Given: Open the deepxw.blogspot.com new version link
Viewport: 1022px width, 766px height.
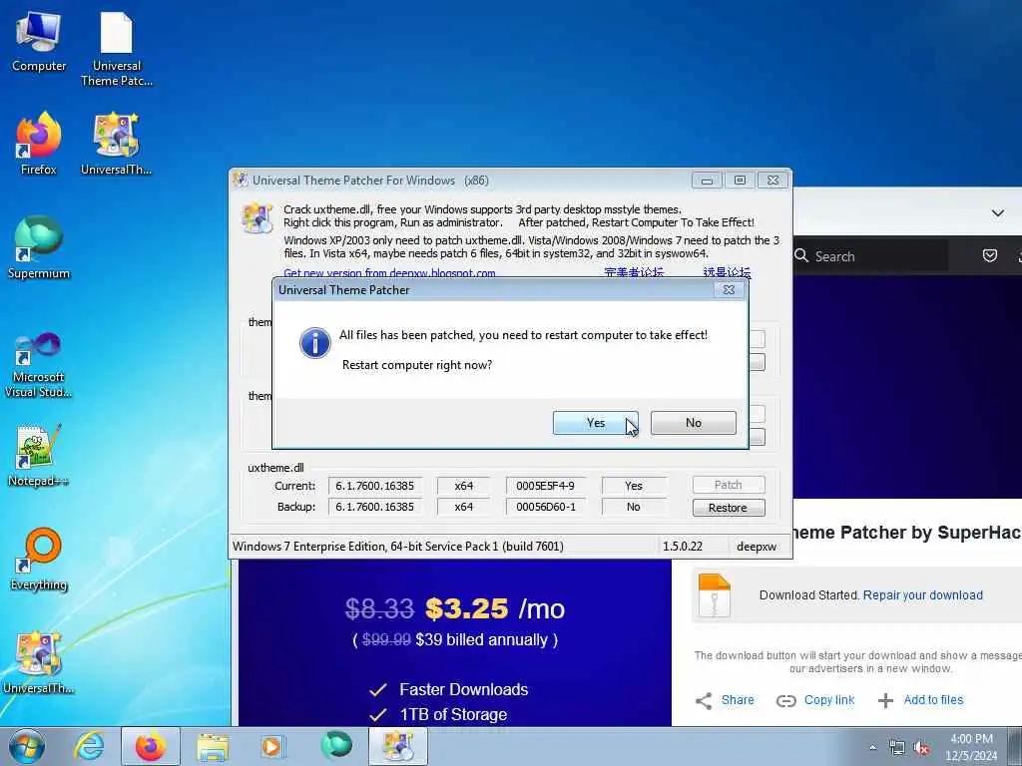Looking at the screenshot, I should click(x=389, y=273).
